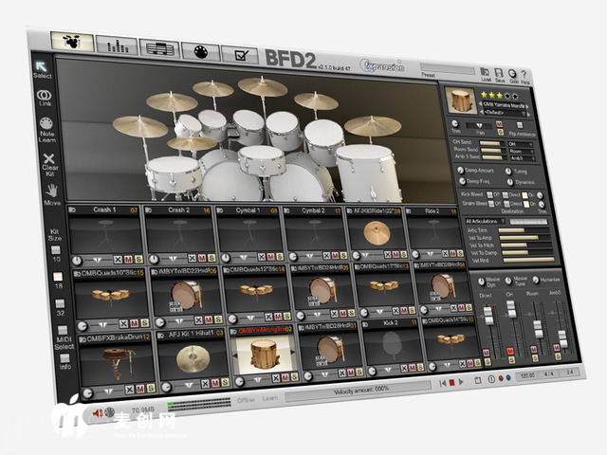Activate the Link tool
The width and height of the screenshot is (607, 455).
coord(43,96)
